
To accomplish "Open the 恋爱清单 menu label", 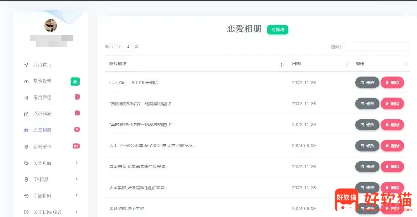I will click(42, 147).
